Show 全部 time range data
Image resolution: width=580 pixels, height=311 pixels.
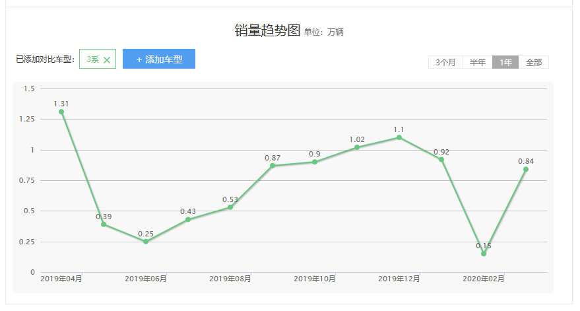coord(534,63)
